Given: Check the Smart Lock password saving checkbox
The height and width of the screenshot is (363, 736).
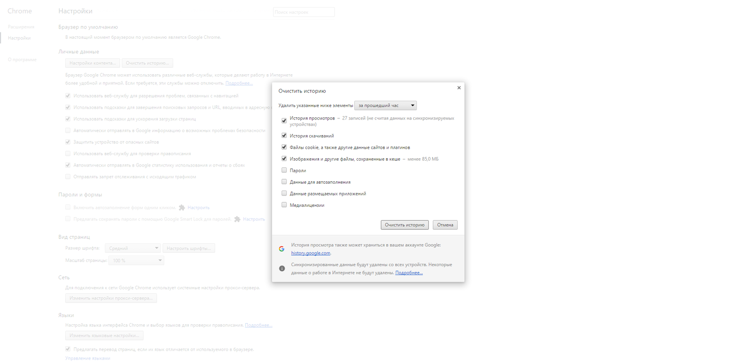Looking at the screenshot, I should tap(68, 219).
